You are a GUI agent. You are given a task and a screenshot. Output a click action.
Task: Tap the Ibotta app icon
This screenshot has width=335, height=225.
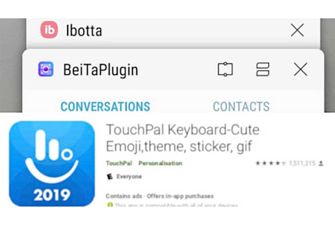pyautogui.click(x=49, y=30)
